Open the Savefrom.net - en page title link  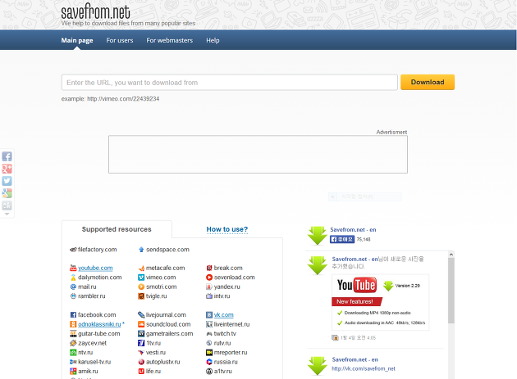353,230
